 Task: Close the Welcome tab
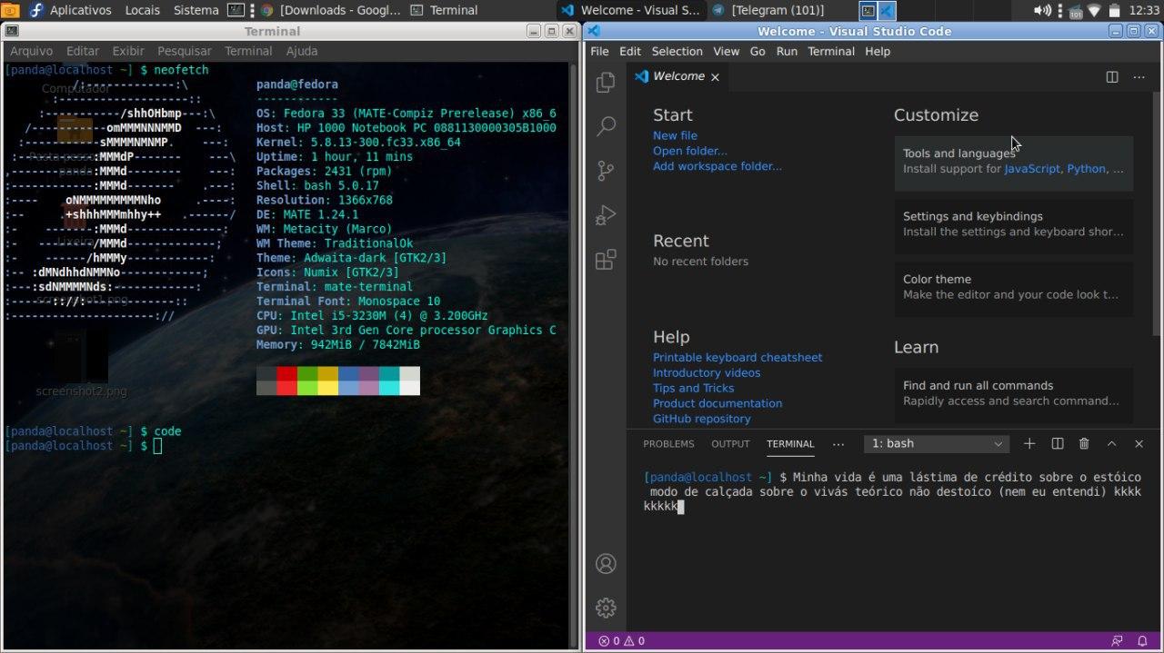pos(715,77)
